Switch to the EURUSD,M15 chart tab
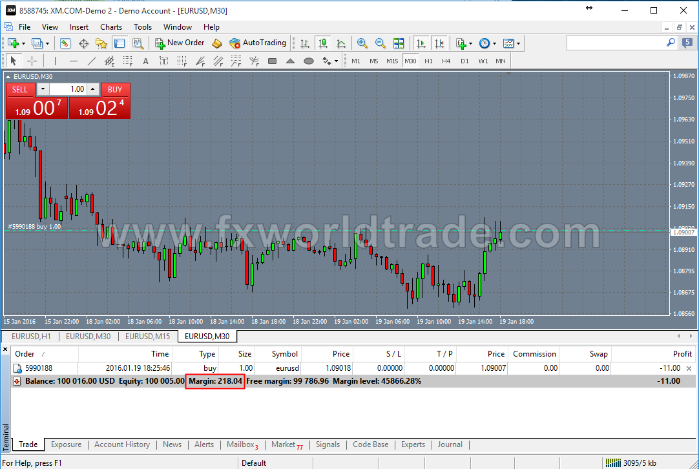The width and height of the screenshot is (699, 469). click(147, 336)
